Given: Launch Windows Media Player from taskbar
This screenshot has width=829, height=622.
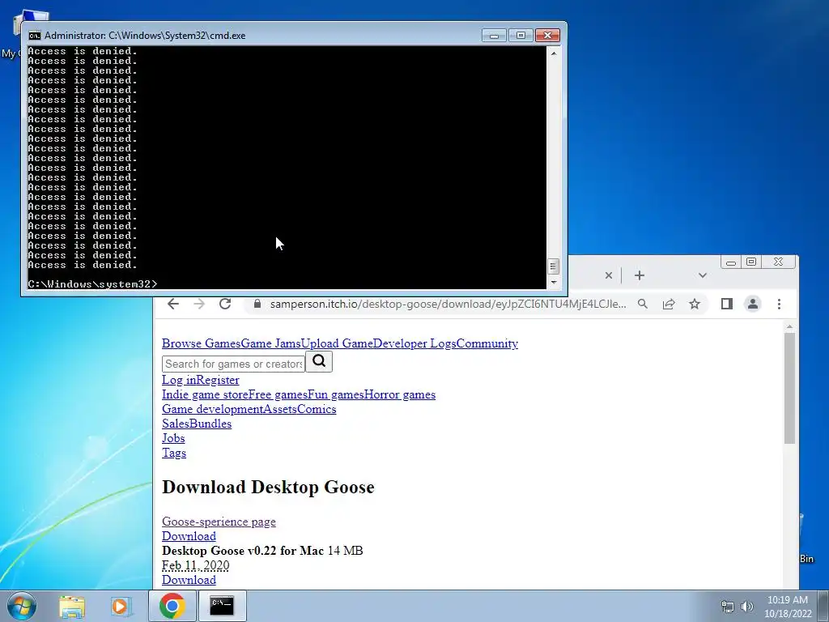Looking at the screenshot, I should point(121,606).
